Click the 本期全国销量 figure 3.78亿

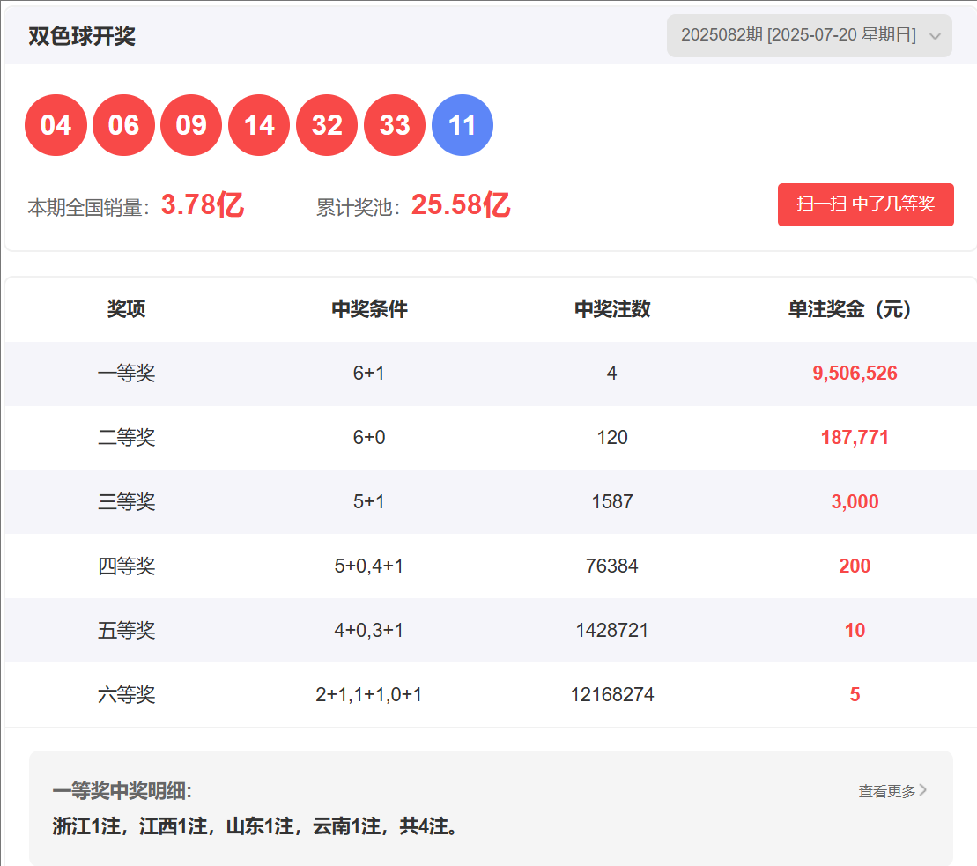[x=202, y=205]
